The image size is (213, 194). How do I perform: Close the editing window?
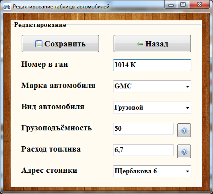coord(199,5)
